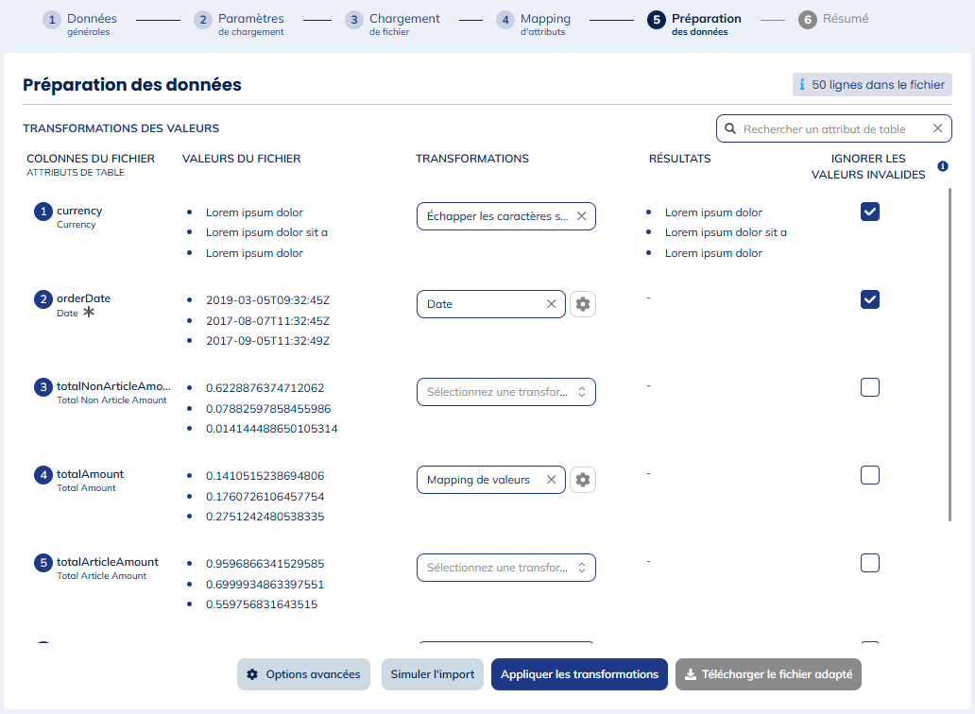Clear the currency escape characters transformation
Screen dimensions: 975x714
pos(581,216)
